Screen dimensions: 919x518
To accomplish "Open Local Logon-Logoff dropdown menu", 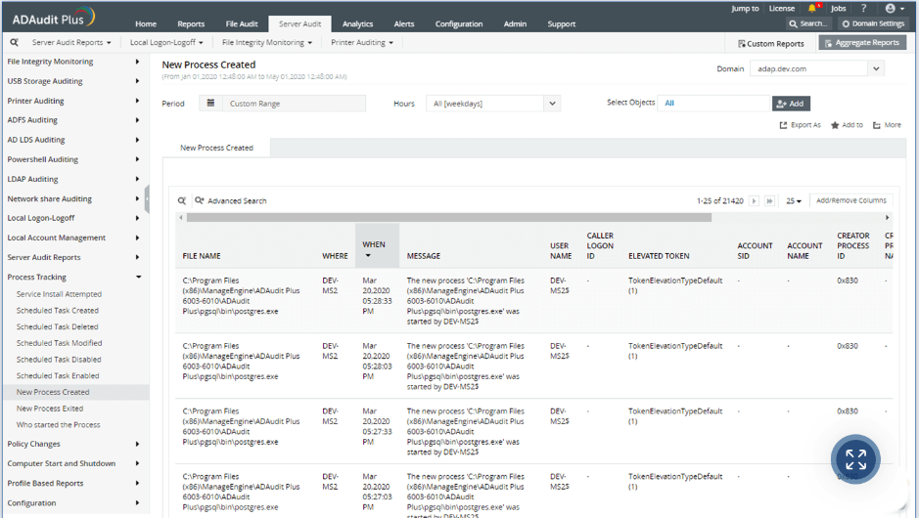I will pos(166,43).
